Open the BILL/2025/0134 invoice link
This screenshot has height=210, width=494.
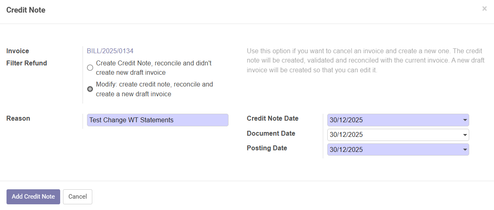pos(110,51)
